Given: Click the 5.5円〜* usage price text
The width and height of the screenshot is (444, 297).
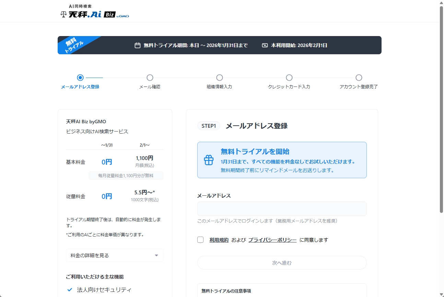Looking at the screenshot, I should click(144, 193).
